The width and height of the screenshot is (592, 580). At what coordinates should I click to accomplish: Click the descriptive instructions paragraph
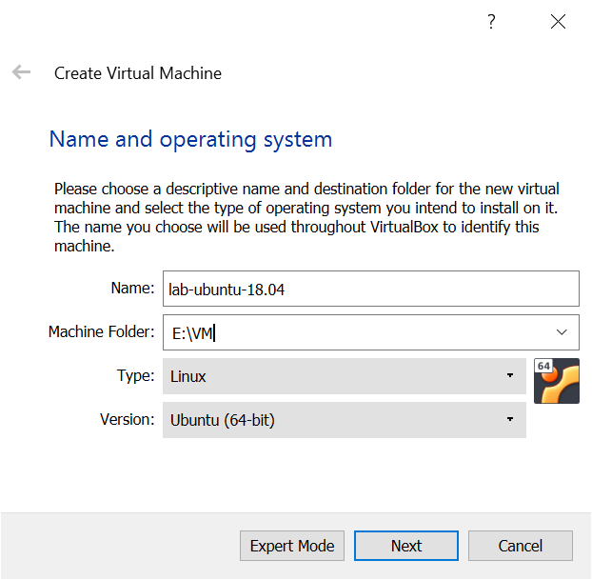point(306,217)
